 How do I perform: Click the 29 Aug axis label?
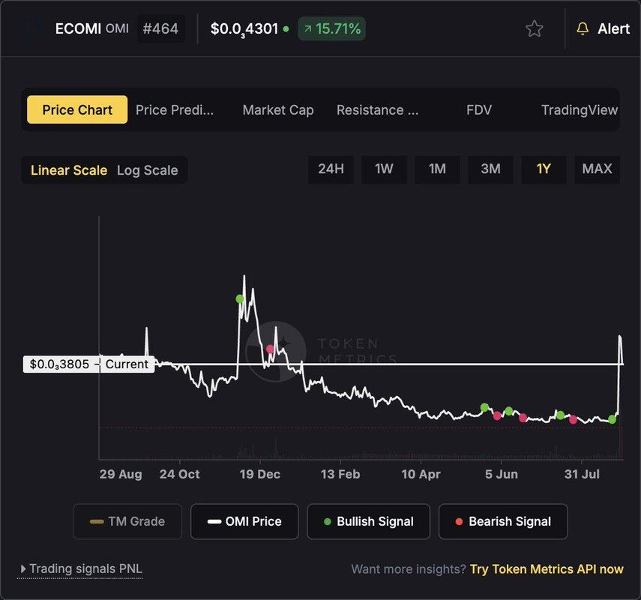pyautogui.click(x=121, y=474)
